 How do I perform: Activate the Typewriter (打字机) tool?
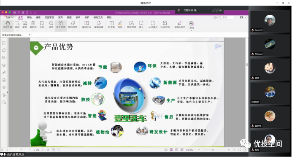[x=111, y=25]
